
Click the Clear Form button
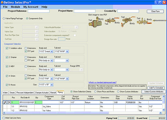(x=155, y=11)
